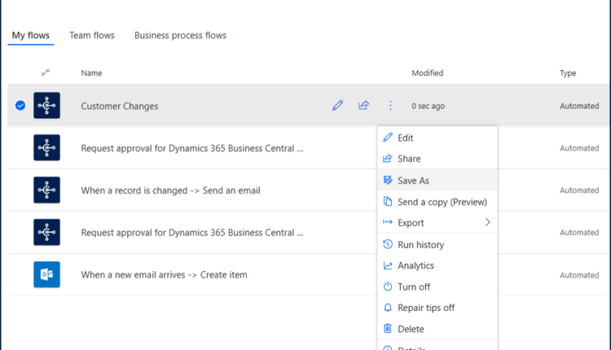Image resolution: width=611 pixels, height=350 pixels.
Task: Open Run history from the menu
Action: 420,245
